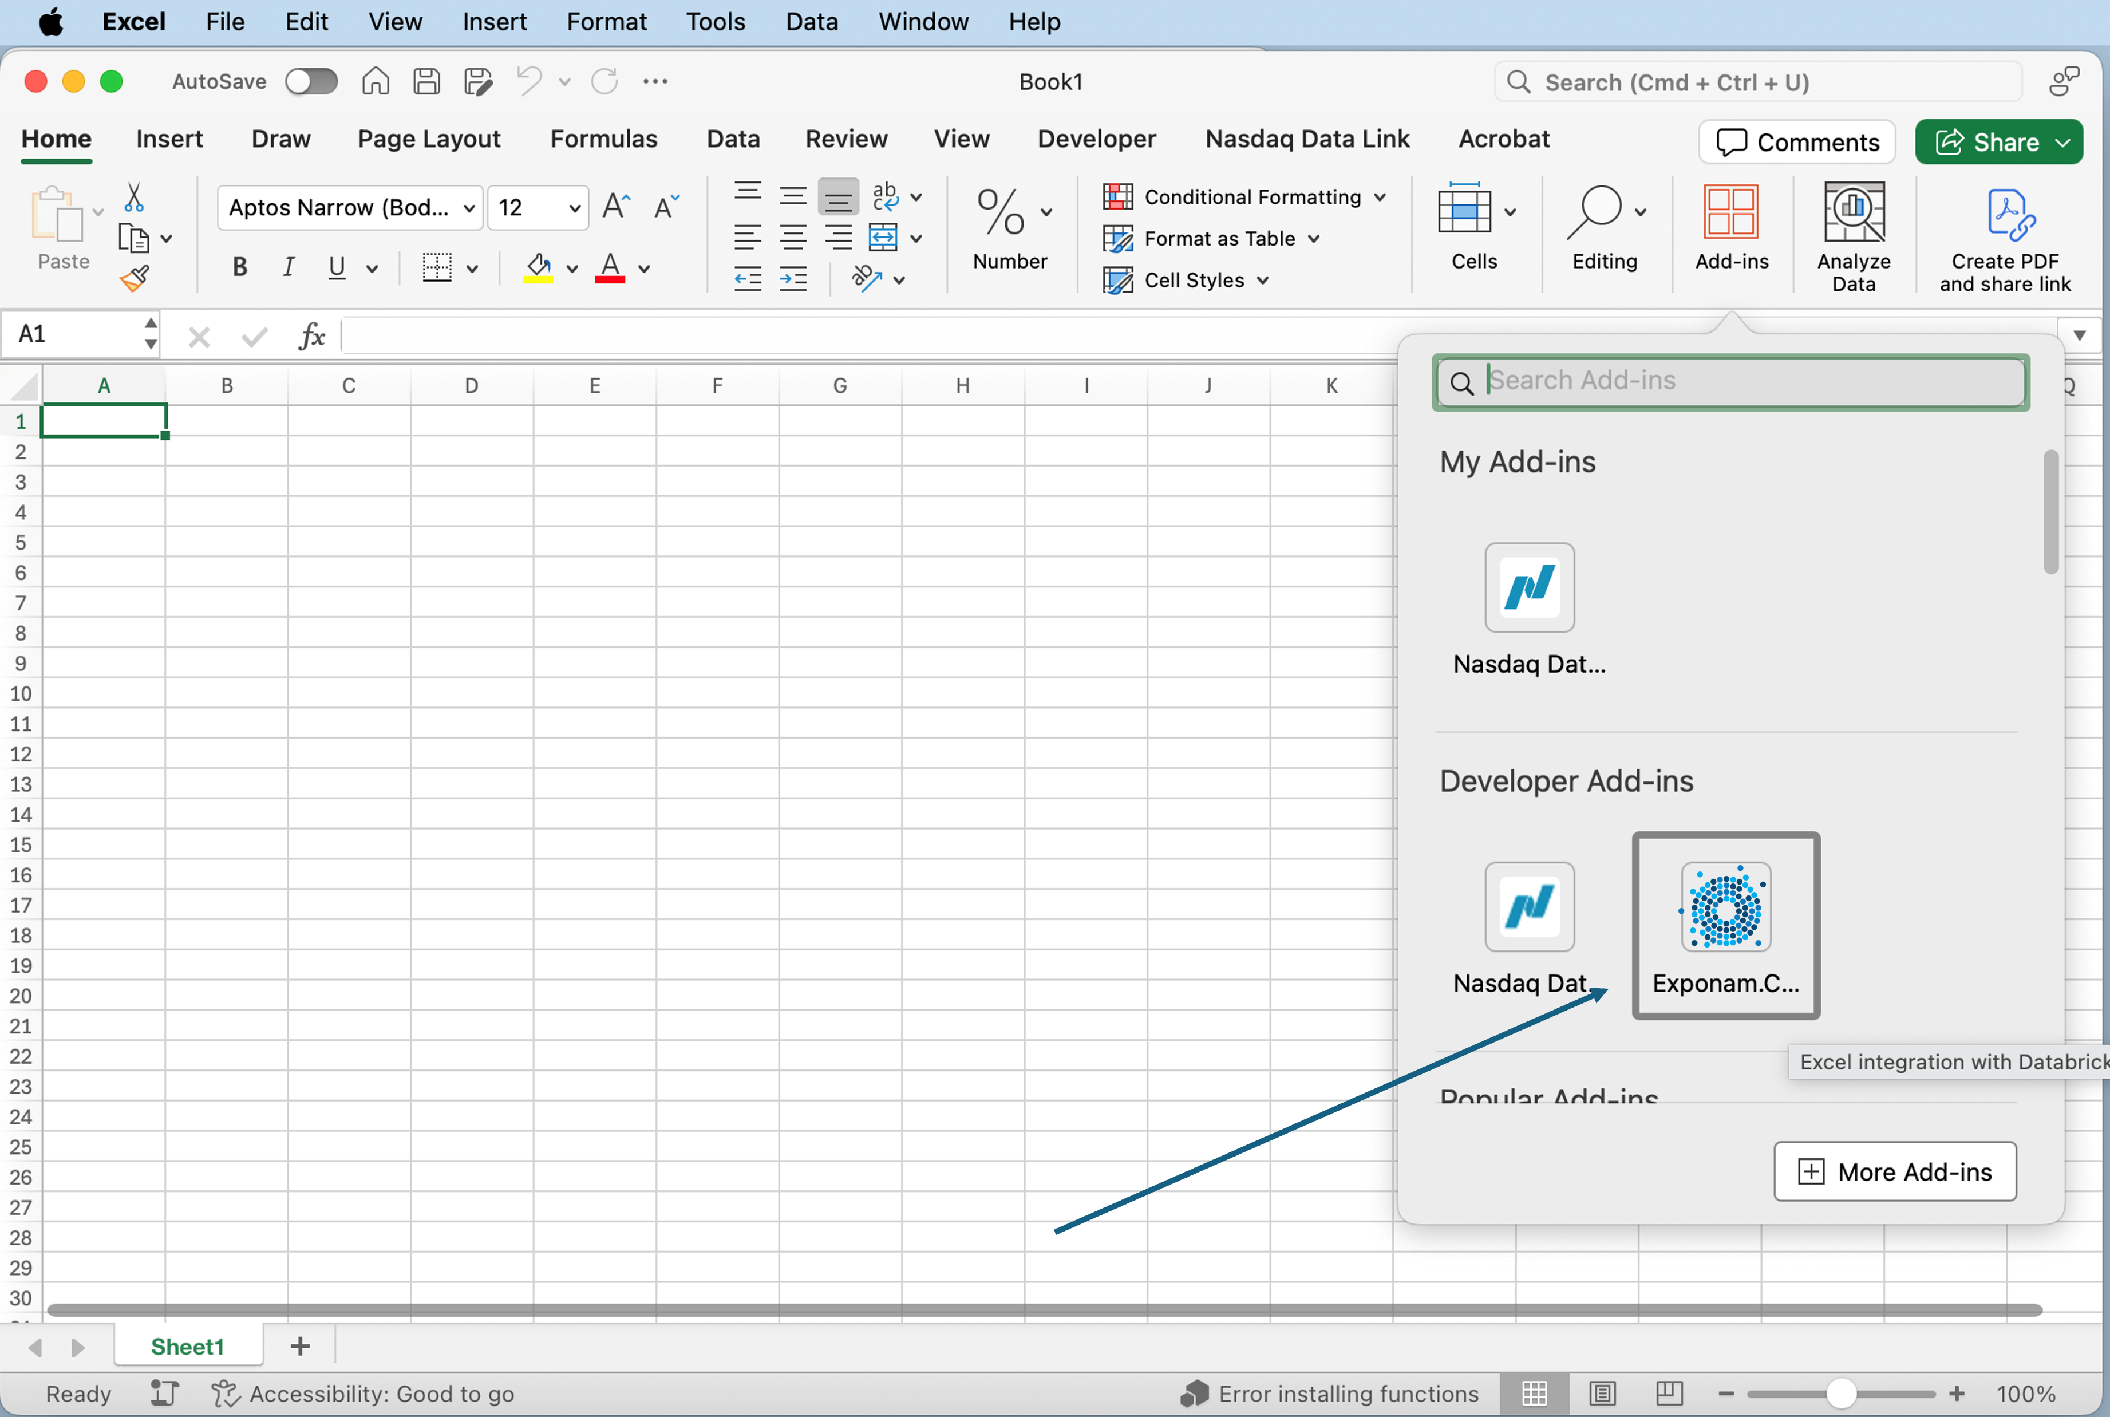The width and height of the screenshot is (2110, 1417).
Task: Toggle center horizontal alignment
Action: (x=793, y=238)
